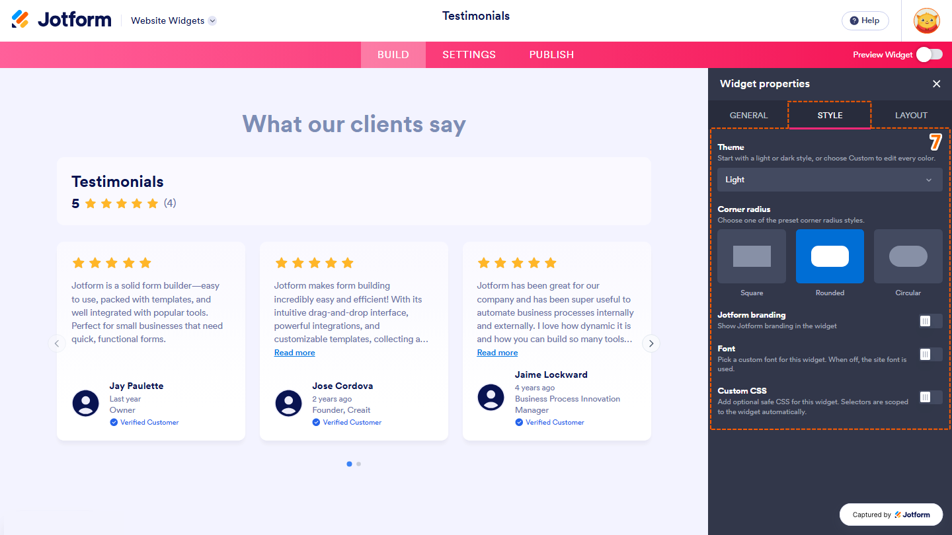952x535 pixels.
Task: Enable the Custom CSS toggle
Action: coord(930,397)
